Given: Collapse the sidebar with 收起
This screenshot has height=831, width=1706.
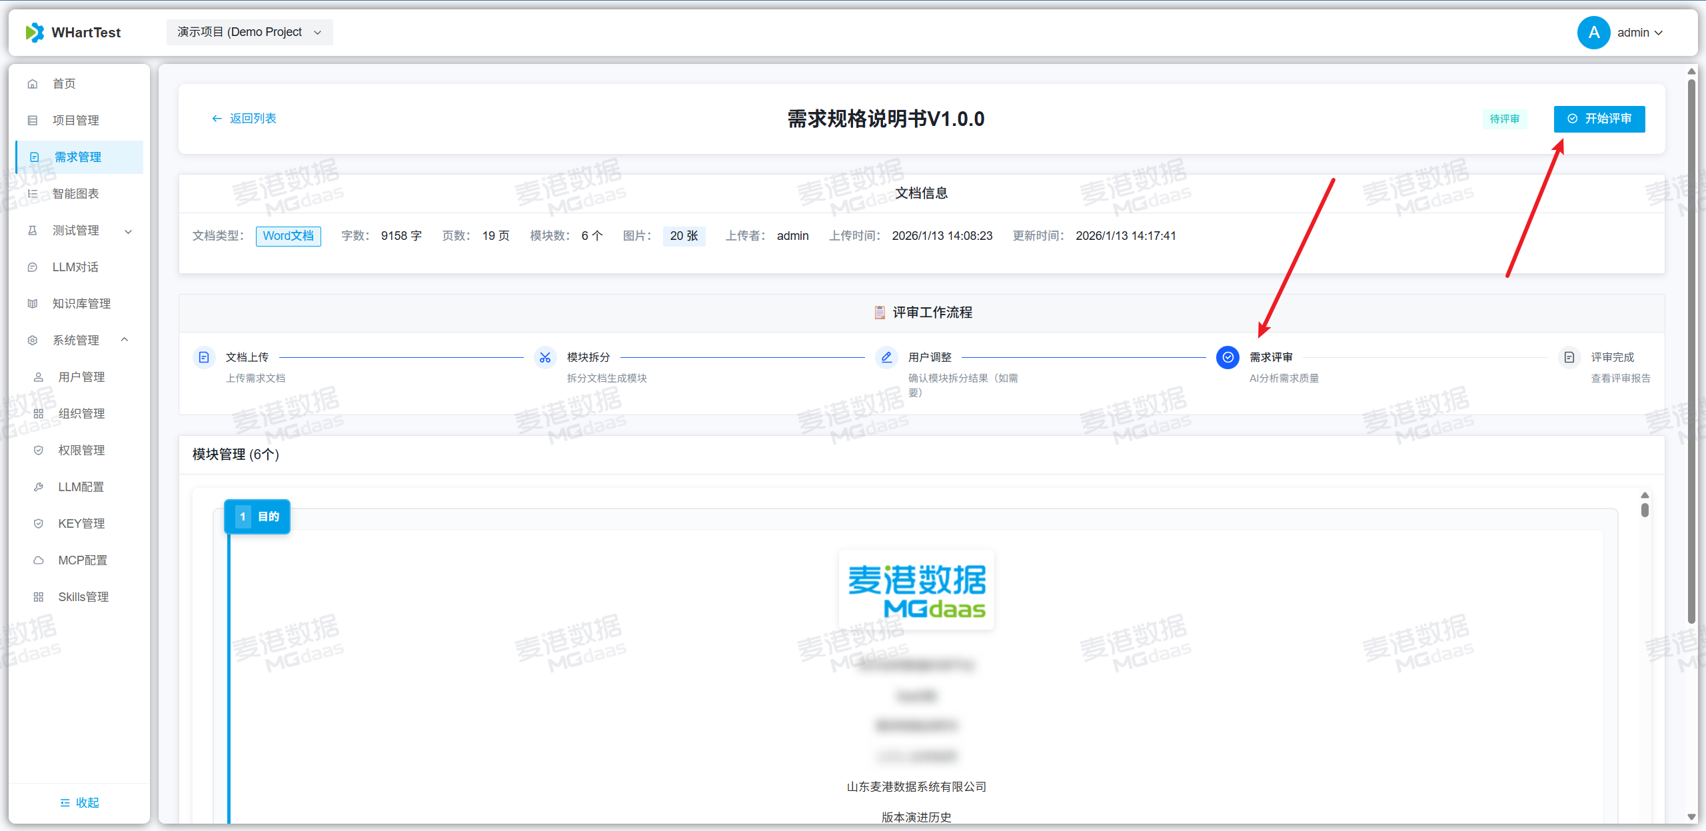Looking at the screenshot, I should tap(79, 802).
